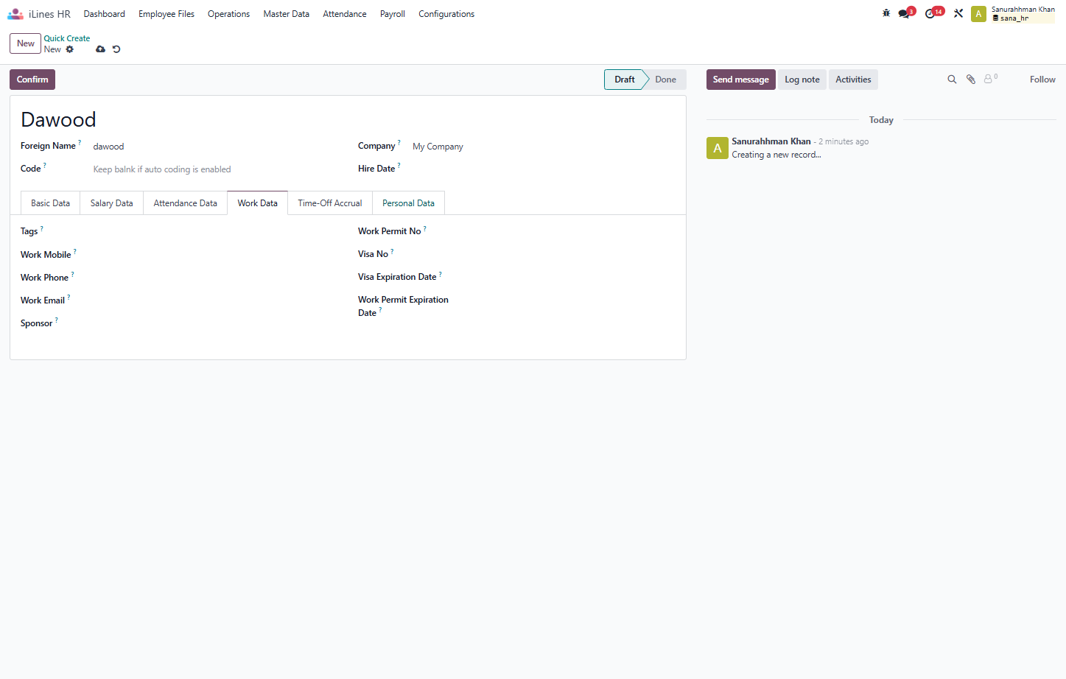Attach files using the paperclip icon
The height and width of the screenshot is (679, 1066).
tap(971, 80)
